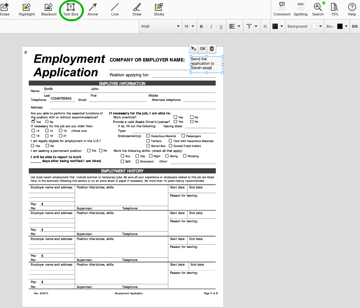Screen dimensions: 360x308
Task: Check the Rotating shift checkbox
Action: pyautogui.click(x=185, y=156)
